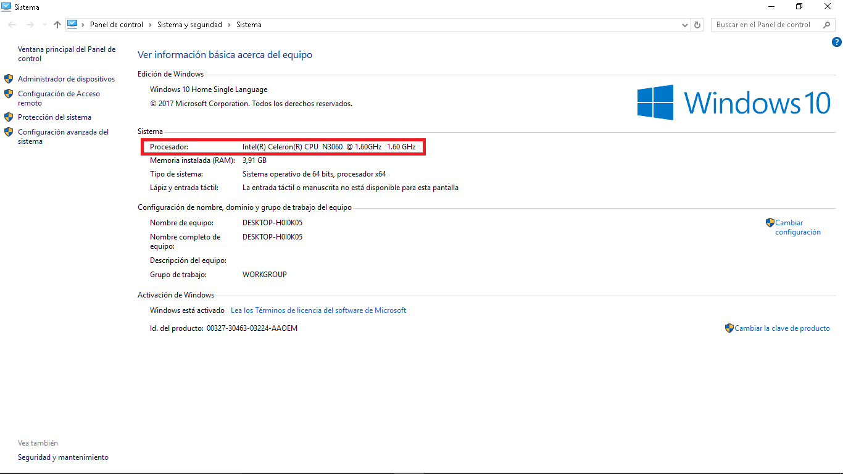Click the Activación de Windows section header
This screenshot has width=843, height=474.
point(176,295)
